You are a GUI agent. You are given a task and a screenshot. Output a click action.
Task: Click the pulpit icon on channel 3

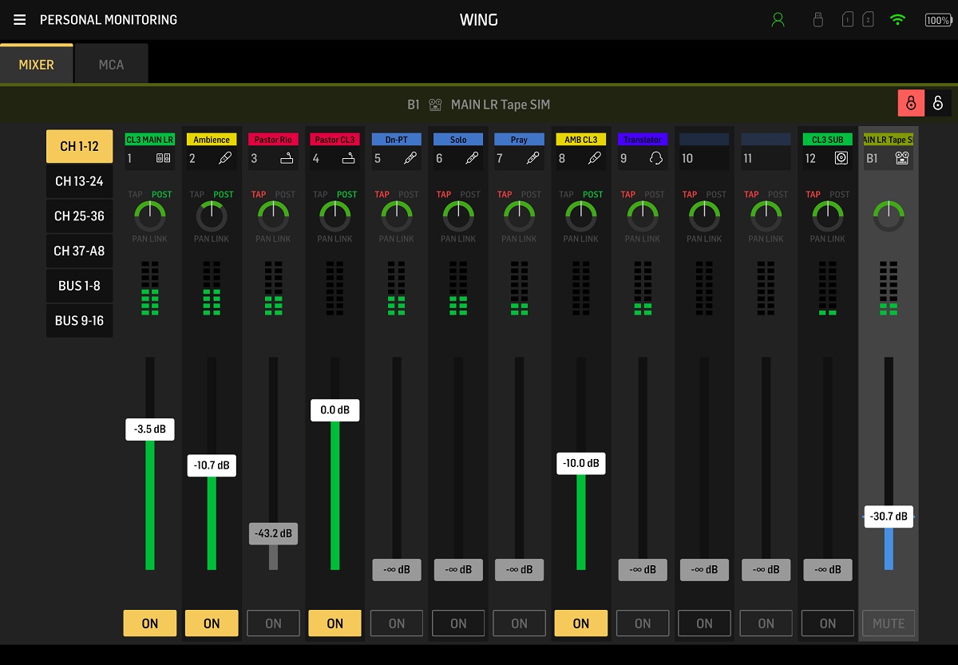tap(287, 158)
